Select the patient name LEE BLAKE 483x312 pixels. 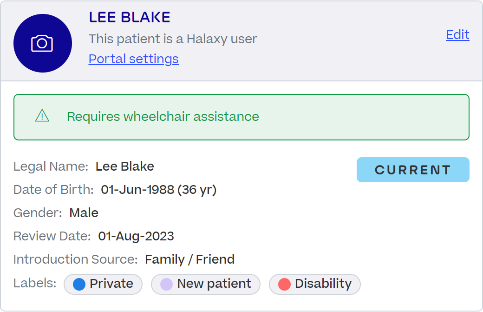pyautogui.click(x=129, y=17)
